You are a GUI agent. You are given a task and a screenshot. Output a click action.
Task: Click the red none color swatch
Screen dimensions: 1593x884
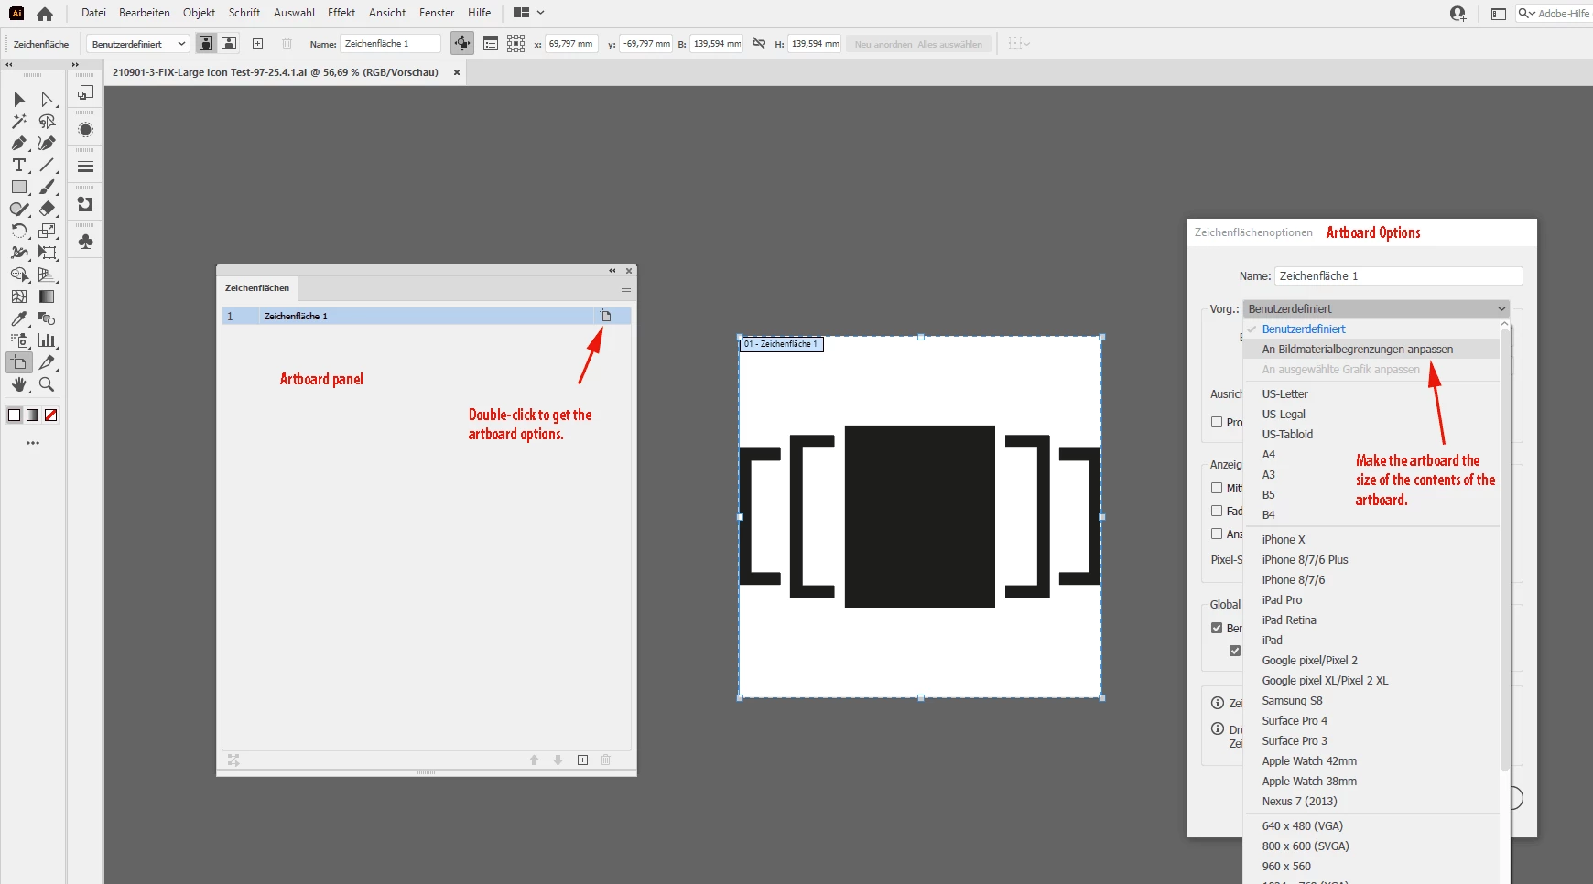point(51,415)
